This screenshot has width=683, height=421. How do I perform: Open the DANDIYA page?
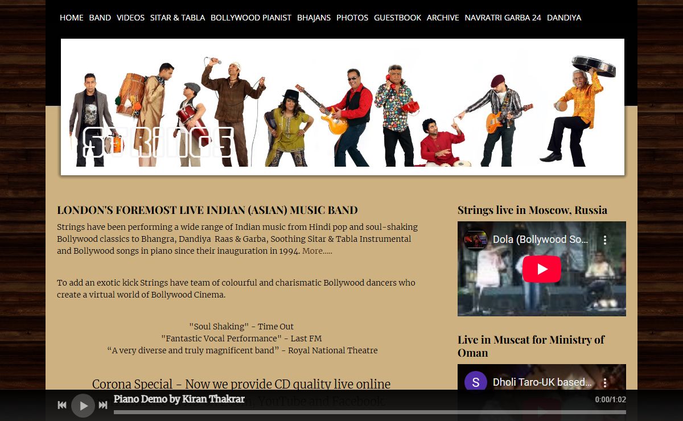pos(564,18)
